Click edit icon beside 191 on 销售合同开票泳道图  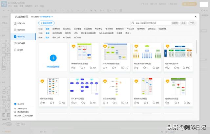tap(91, 68)
